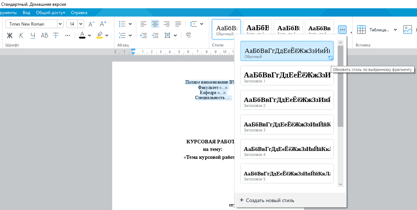Open font size 14 dropdown
The width and height of the screenshot is (417, 210).
81,24
